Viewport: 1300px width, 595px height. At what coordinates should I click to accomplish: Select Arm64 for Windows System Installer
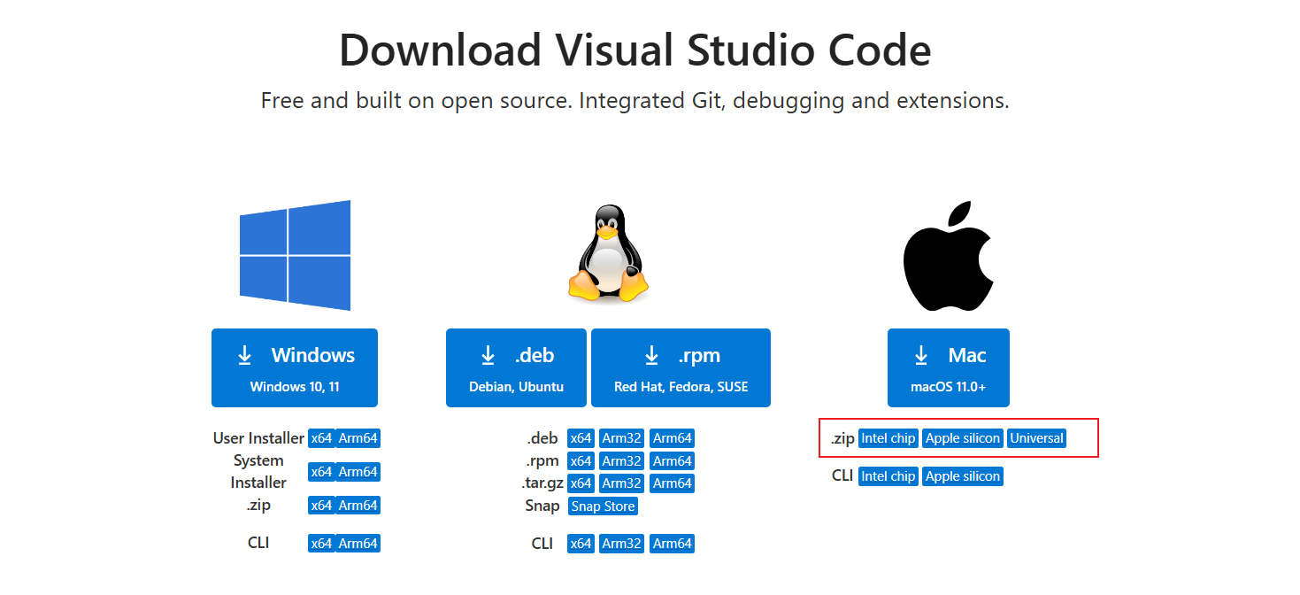tap(358, 472)
